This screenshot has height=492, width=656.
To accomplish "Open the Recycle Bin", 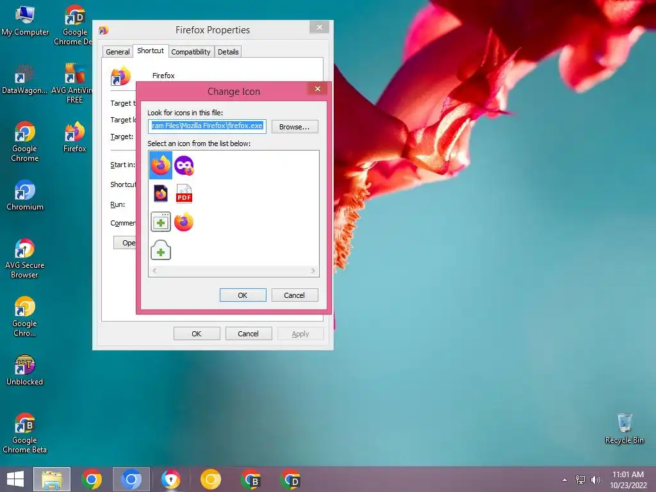I will coord(625,429).
